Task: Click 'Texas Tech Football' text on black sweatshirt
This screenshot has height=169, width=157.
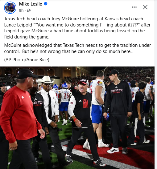Action: click(x=117, y=91)
